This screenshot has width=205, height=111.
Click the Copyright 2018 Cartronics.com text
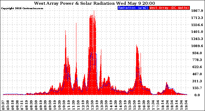(x=22, y=8)
